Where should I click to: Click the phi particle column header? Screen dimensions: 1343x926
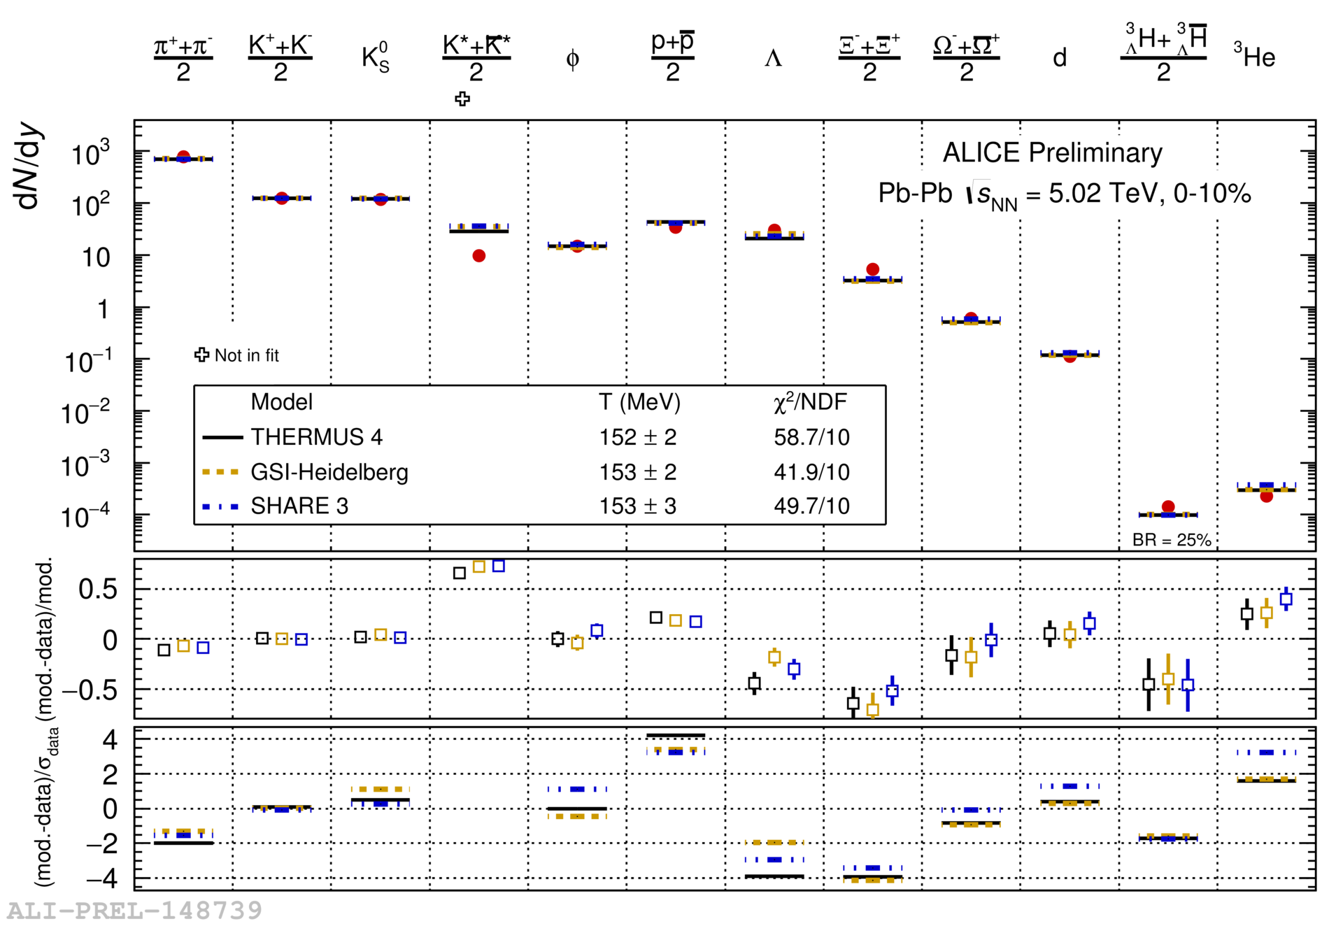(572, 59)
